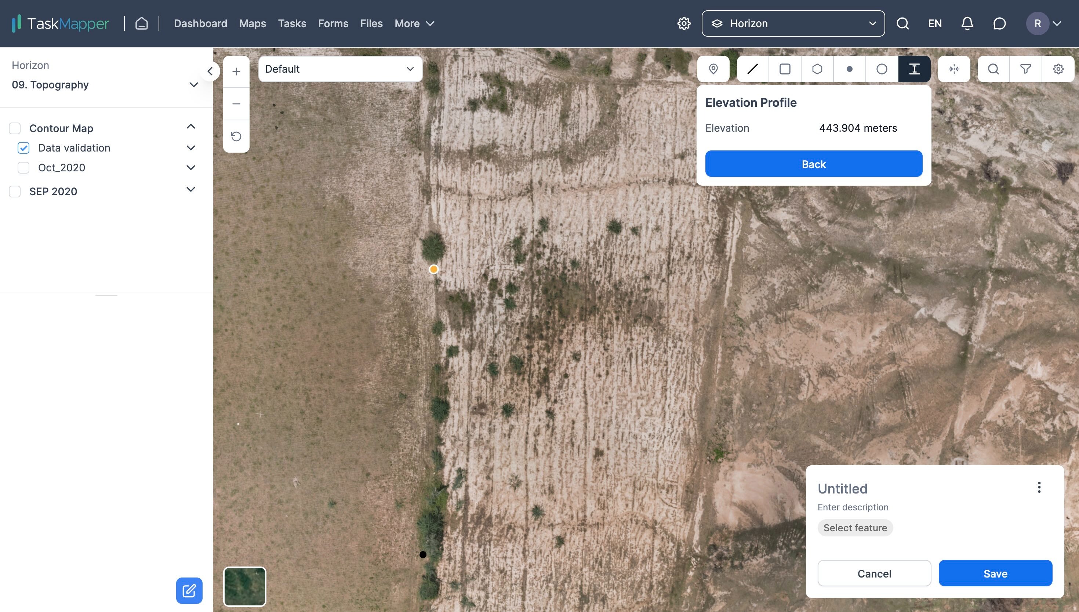Open the notifications bell
The image size is (1079, 612).
tap(967, 23)
